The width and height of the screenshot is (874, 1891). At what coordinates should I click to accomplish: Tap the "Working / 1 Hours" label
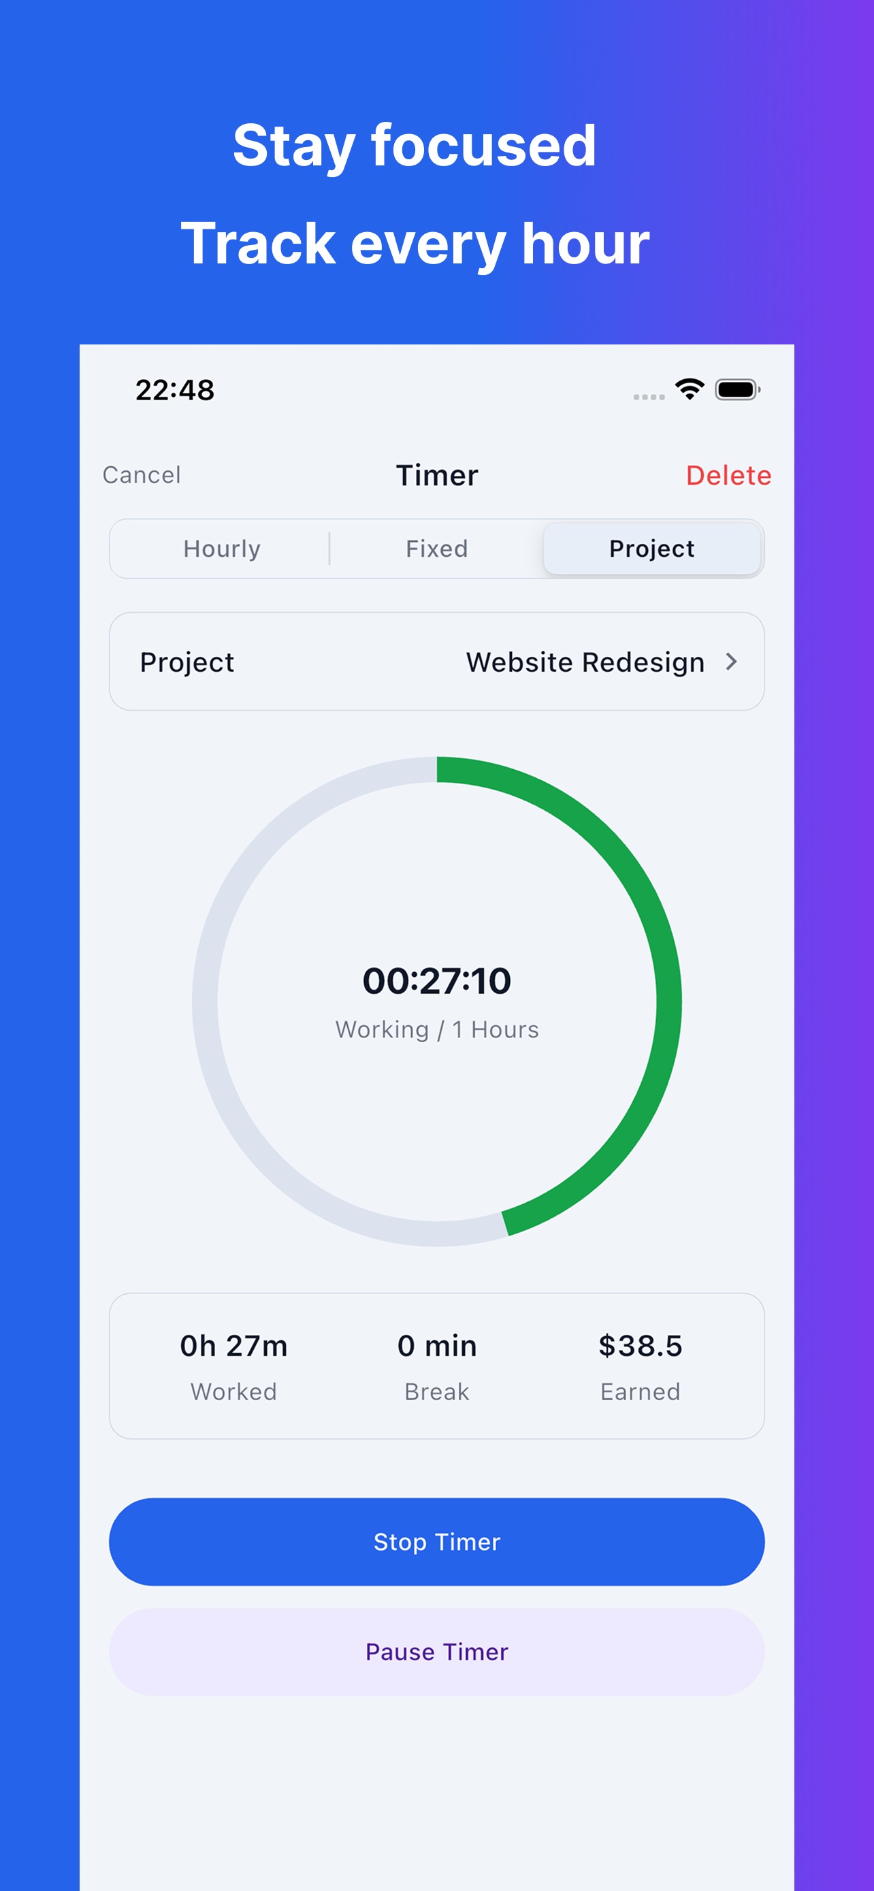(436, 1029)
